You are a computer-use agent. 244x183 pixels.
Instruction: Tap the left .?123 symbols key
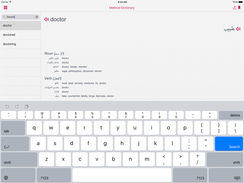pyautogui.click(x=54, y=175)
